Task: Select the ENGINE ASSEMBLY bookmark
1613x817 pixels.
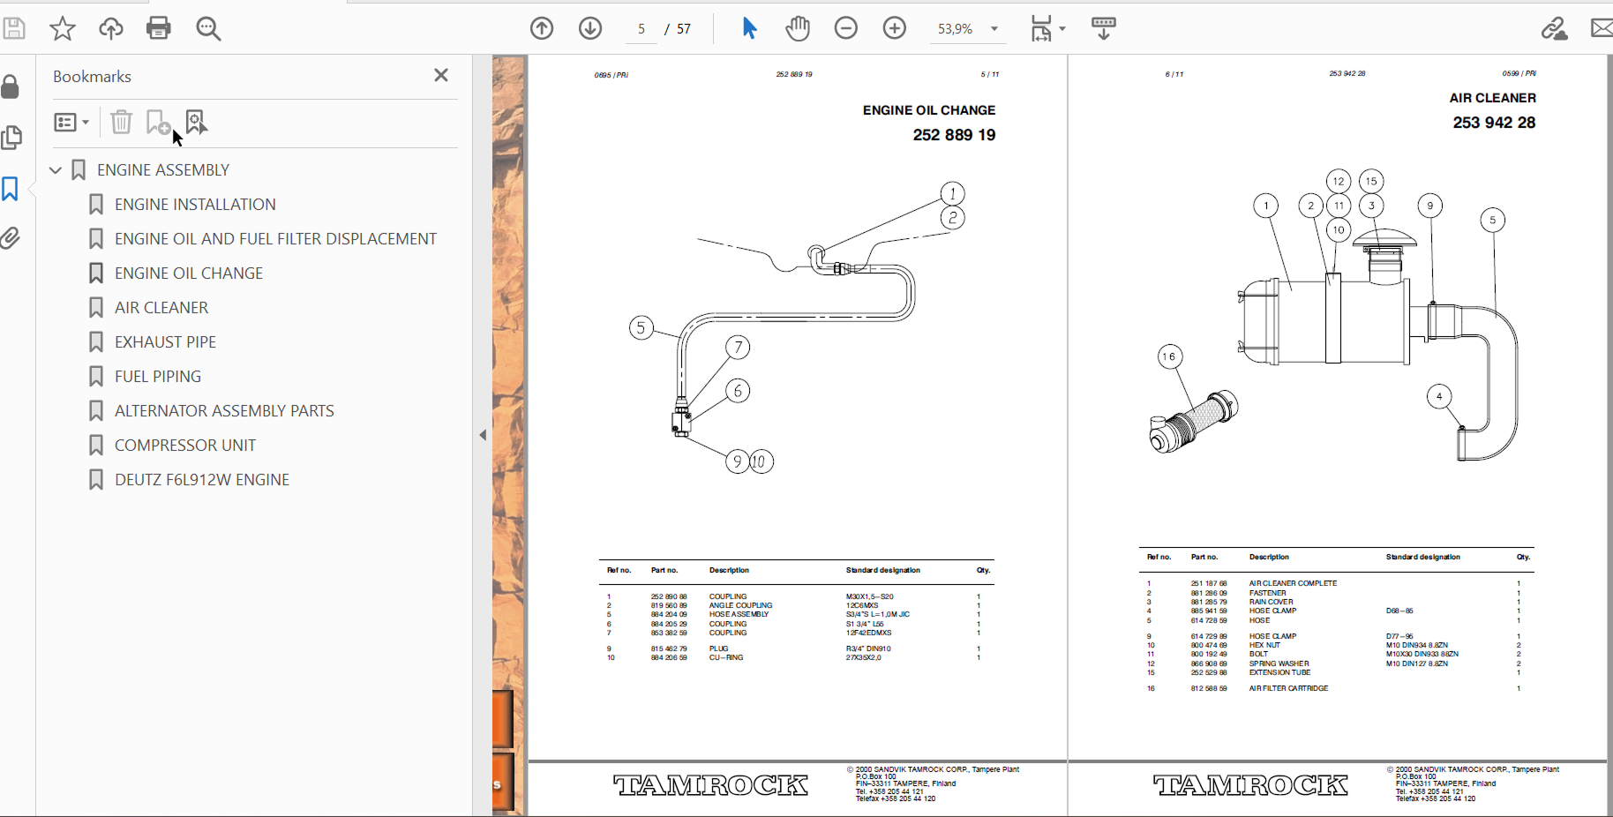Action: point(163,169)
